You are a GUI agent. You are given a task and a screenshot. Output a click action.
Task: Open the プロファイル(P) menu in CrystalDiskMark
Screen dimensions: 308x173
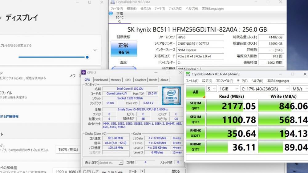pyautogui.click(x=225, y=81)
